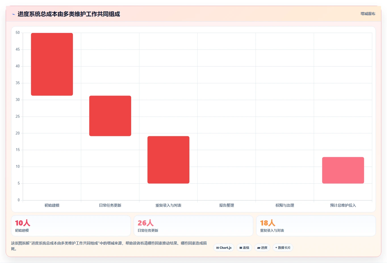Click x-axis label 预计总维护投入
This screenshot has height=263, width=387.
343,205
